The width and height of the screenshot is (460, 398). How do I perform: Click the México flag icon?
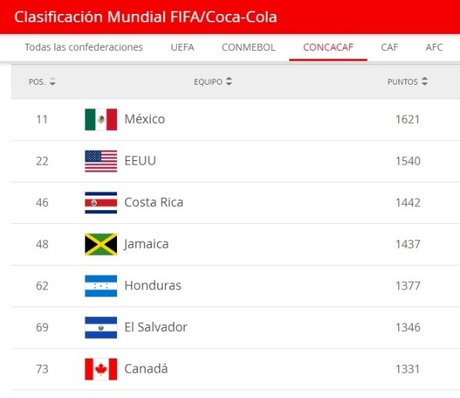pyautogui.click(x=101, y=119)
